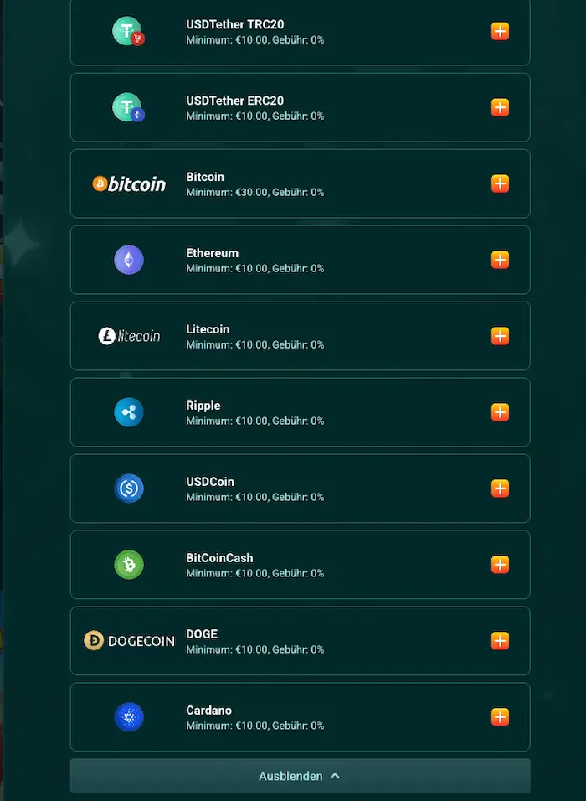The height and width of the screenshot is (801, 586).
Task: Select the Cardano payment row title
Action: point(208,711)
